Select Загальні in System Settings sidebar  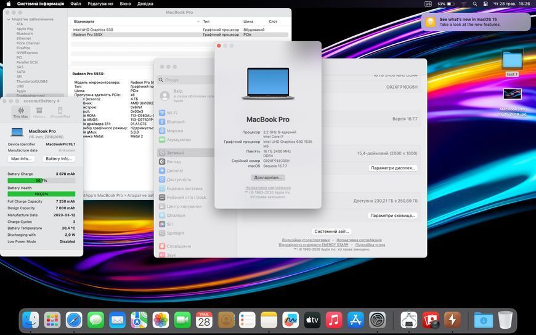tap(186, 153)
